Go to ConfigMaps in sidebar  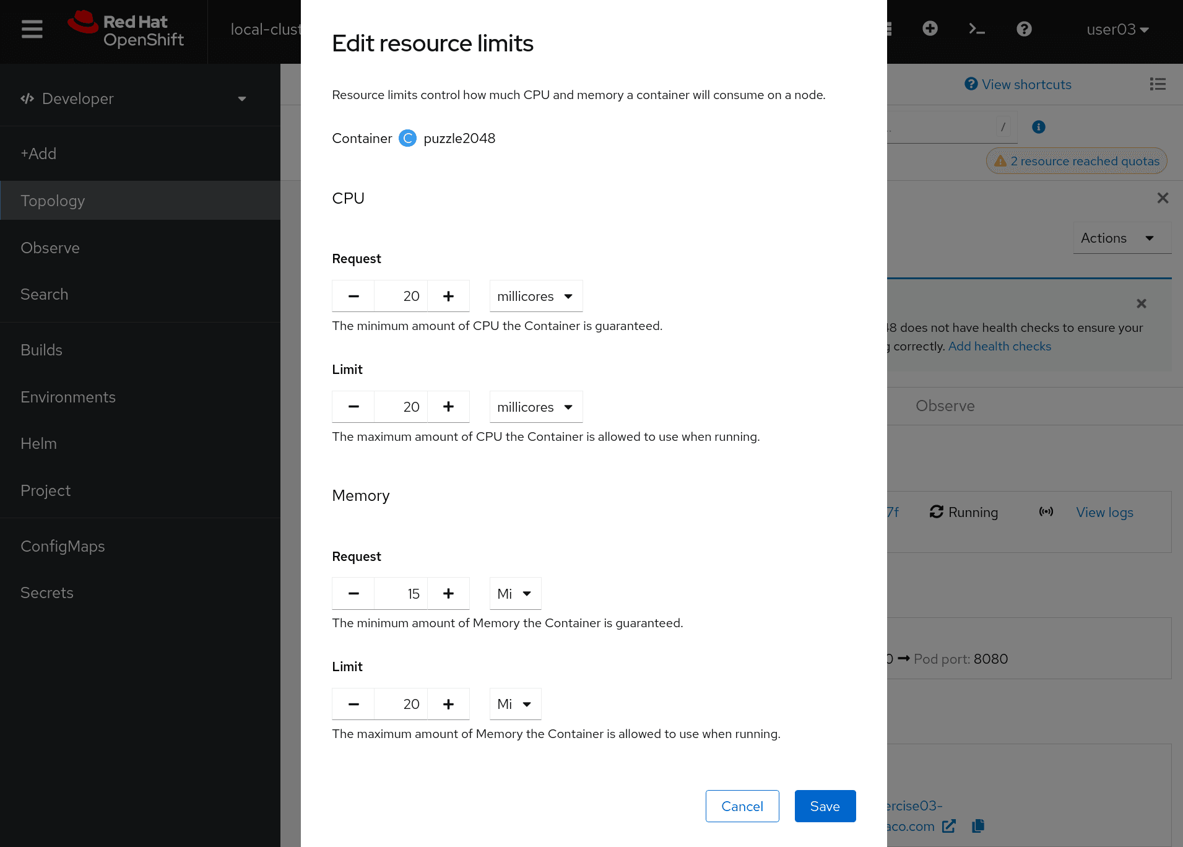coord(63,546)
